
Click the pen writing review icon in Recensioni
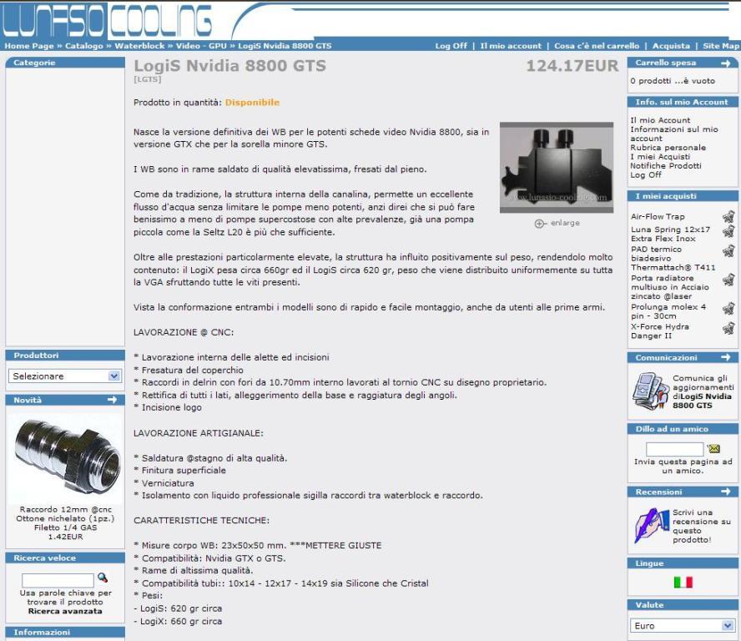click(x=651, y=526)
